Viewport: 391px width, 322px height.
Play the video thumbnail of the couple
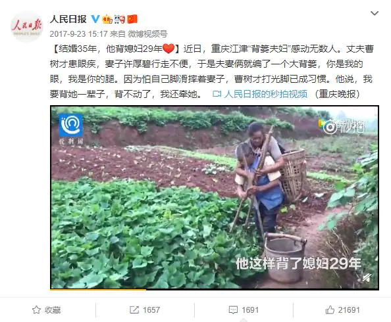pyautogui.click(x=215, y=197)
